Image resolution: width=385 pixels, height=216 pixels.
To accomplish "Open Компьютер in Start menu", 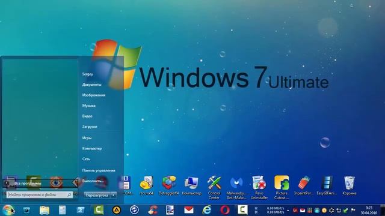I will pyautogui.click(x=92, y=148).
